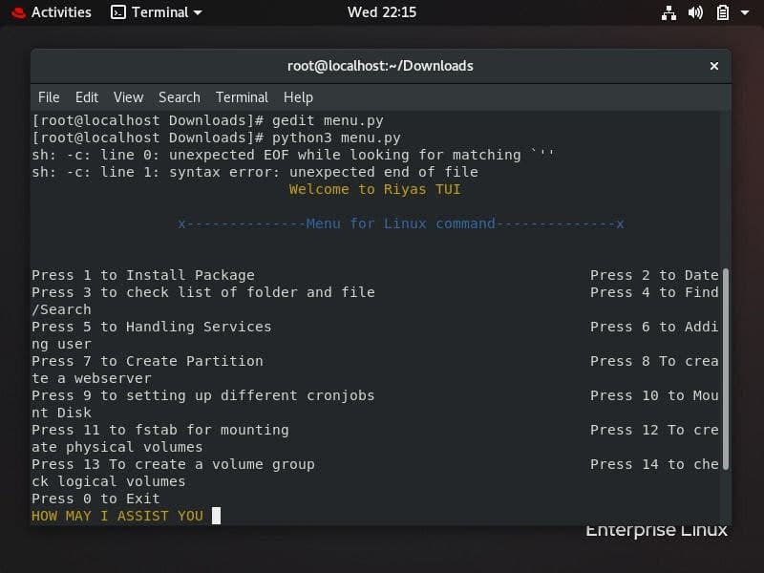Open the File menu
The width and height of the screenshot is (764, 573).
(49, 96)
